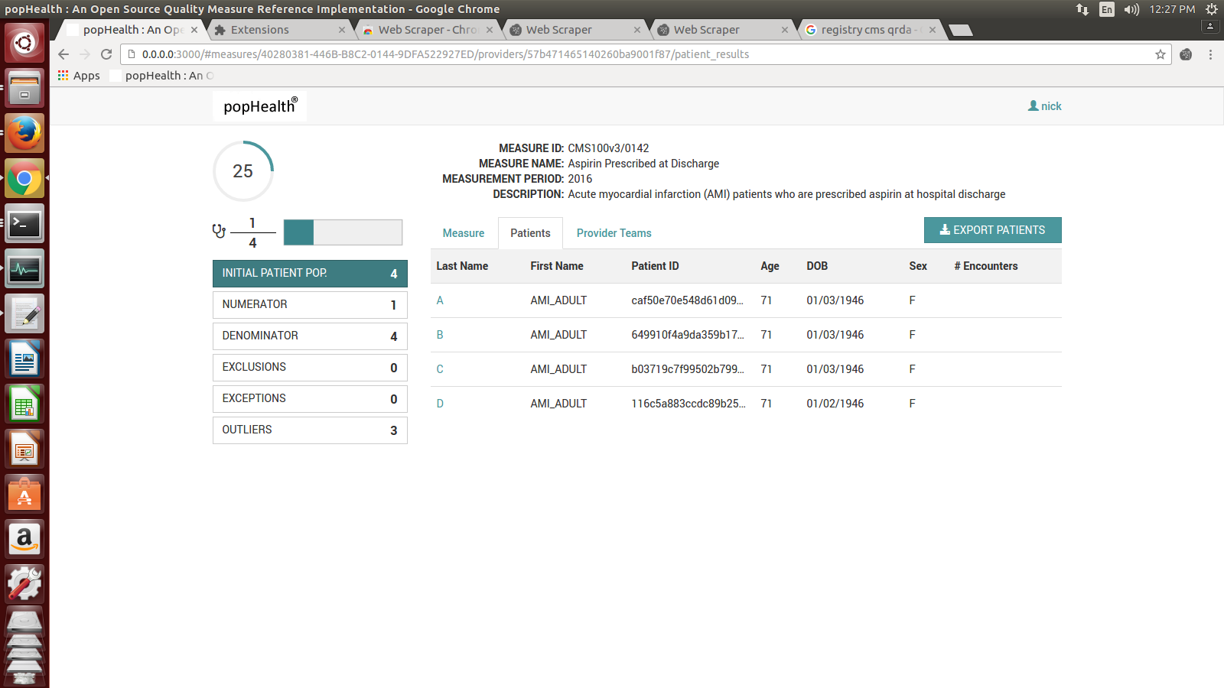1224x688 pixels.
Task: Select the Numerator population filter
Action: click(x=309, y=305)
